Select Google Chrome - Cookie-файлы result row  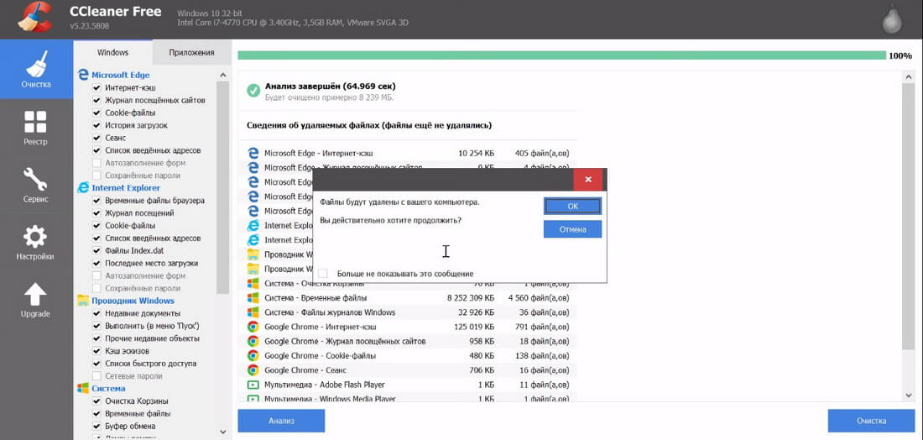click(409, 356)
